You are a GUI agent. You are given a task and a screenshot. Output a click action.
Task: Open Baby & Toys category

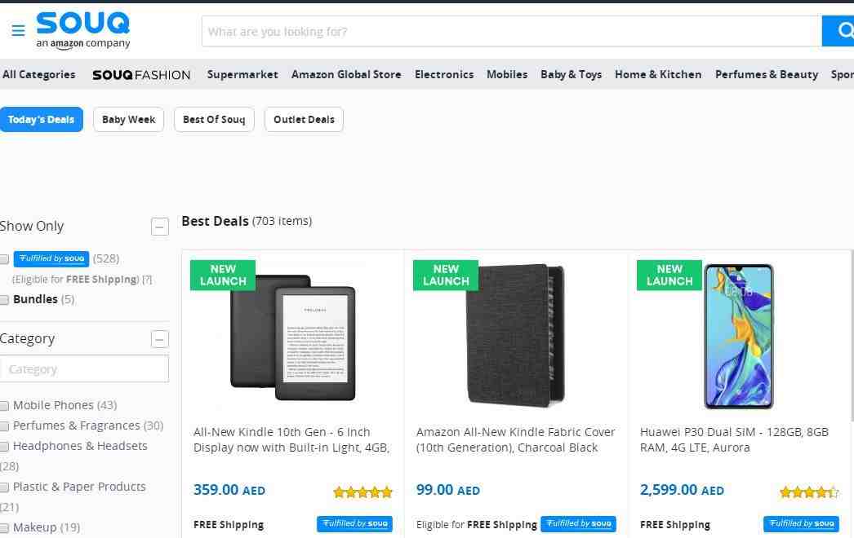pos(571,74)
